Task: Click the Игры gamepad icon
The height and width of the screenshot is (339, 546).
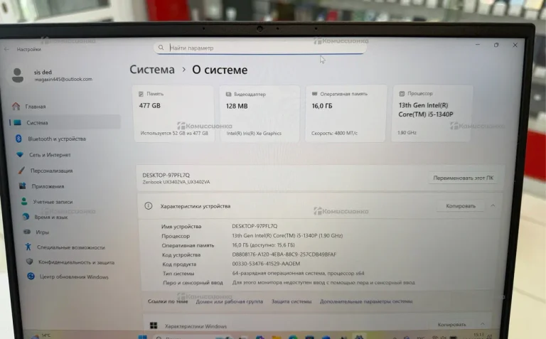Action: tap(26, 232)
